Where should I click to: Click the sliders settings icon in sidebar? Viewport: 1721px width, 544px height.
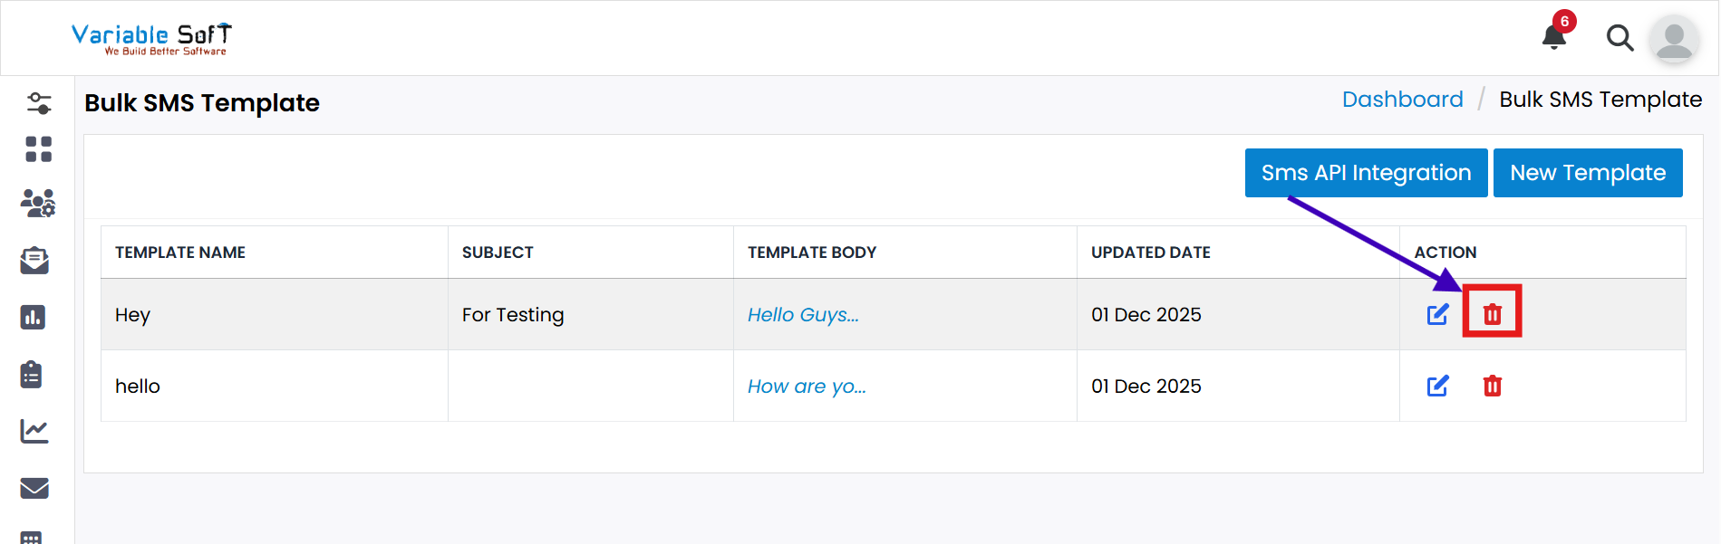coord(38,103)
